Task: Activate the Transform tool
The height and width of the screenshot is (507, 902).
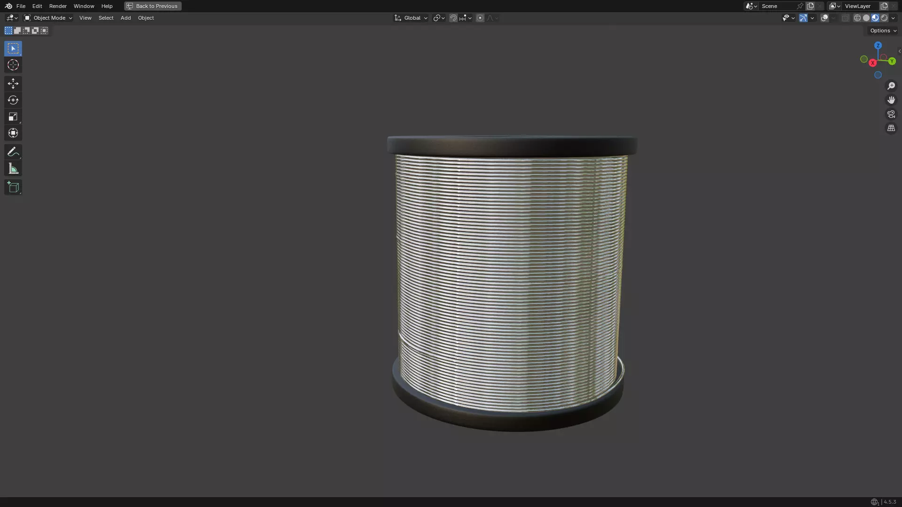Action: pos(13,133)
